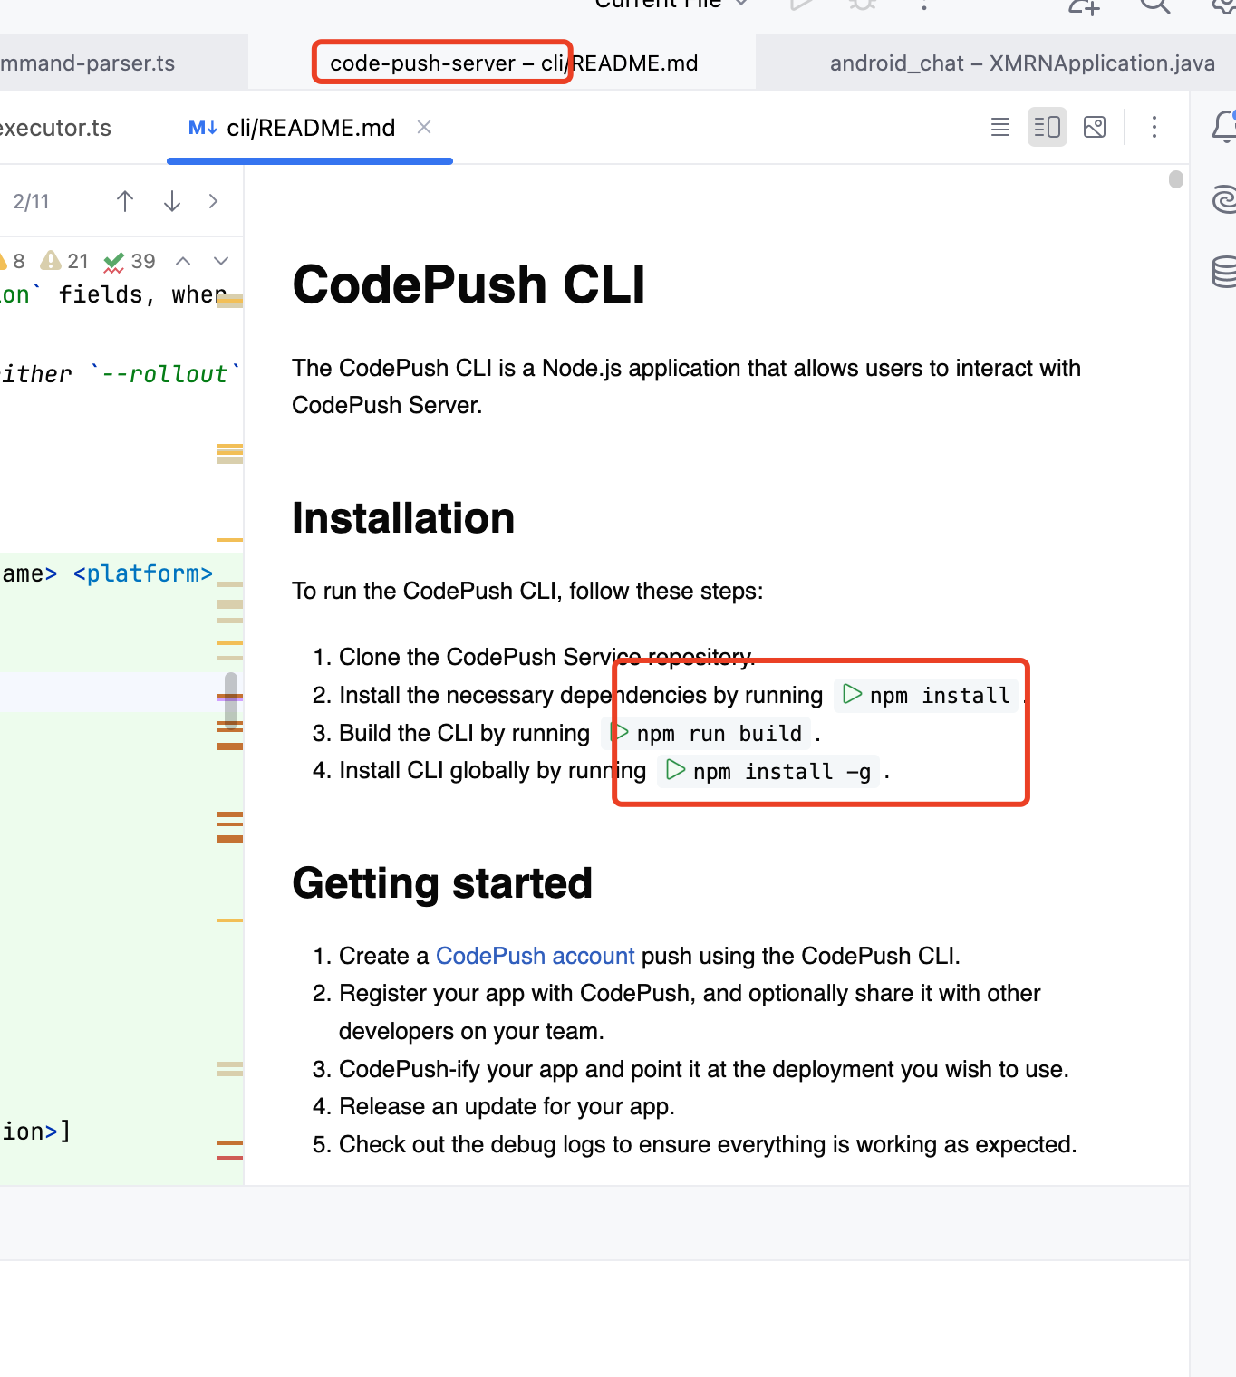This screenshot has height=1377, width=1236.
Task: Click the 39 typos checkmark indicator
Action: click(x=130, y=261)
